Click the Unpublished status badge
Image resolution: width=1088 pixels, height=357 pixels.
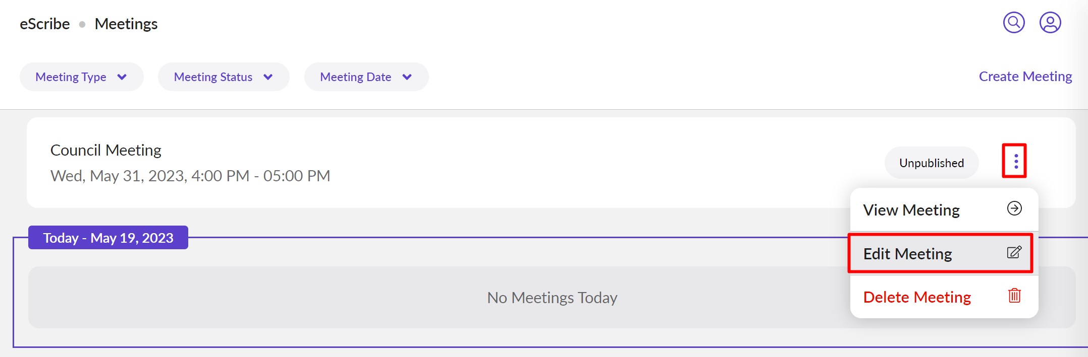931,162
